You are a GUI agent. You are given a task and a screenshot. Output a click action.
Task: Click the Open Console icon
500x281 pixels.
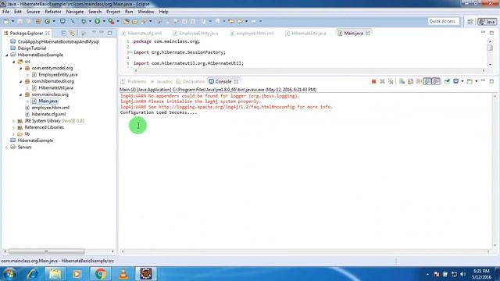click(470, 81)
